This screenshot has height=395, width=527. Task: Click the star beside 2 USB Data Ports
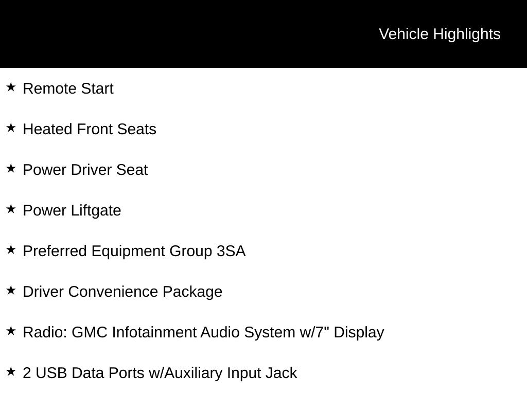11,372
